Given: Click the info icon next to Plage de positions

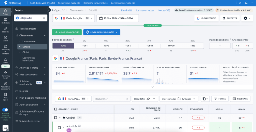Looking at the screenshot, I should point(230,39).
